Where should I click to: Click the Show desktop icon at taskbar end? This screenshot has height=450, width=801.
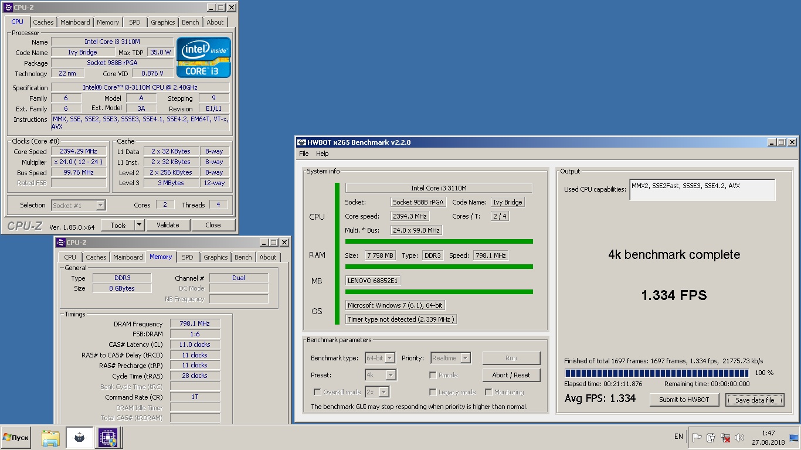[794, 437]
